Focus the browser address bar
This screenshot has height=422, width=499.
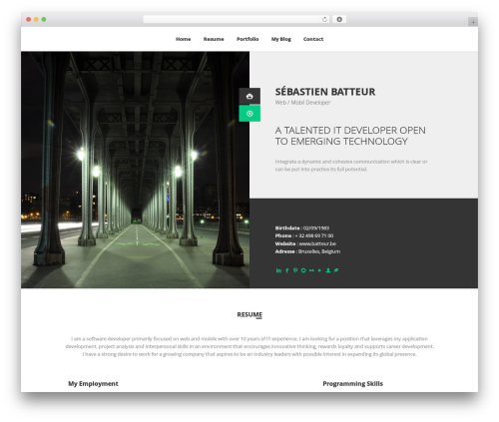(237, 19)
